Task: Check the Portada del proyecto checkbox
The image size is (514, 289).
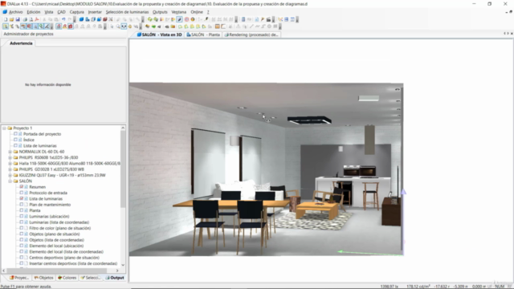Action: [x=15, y=134]
